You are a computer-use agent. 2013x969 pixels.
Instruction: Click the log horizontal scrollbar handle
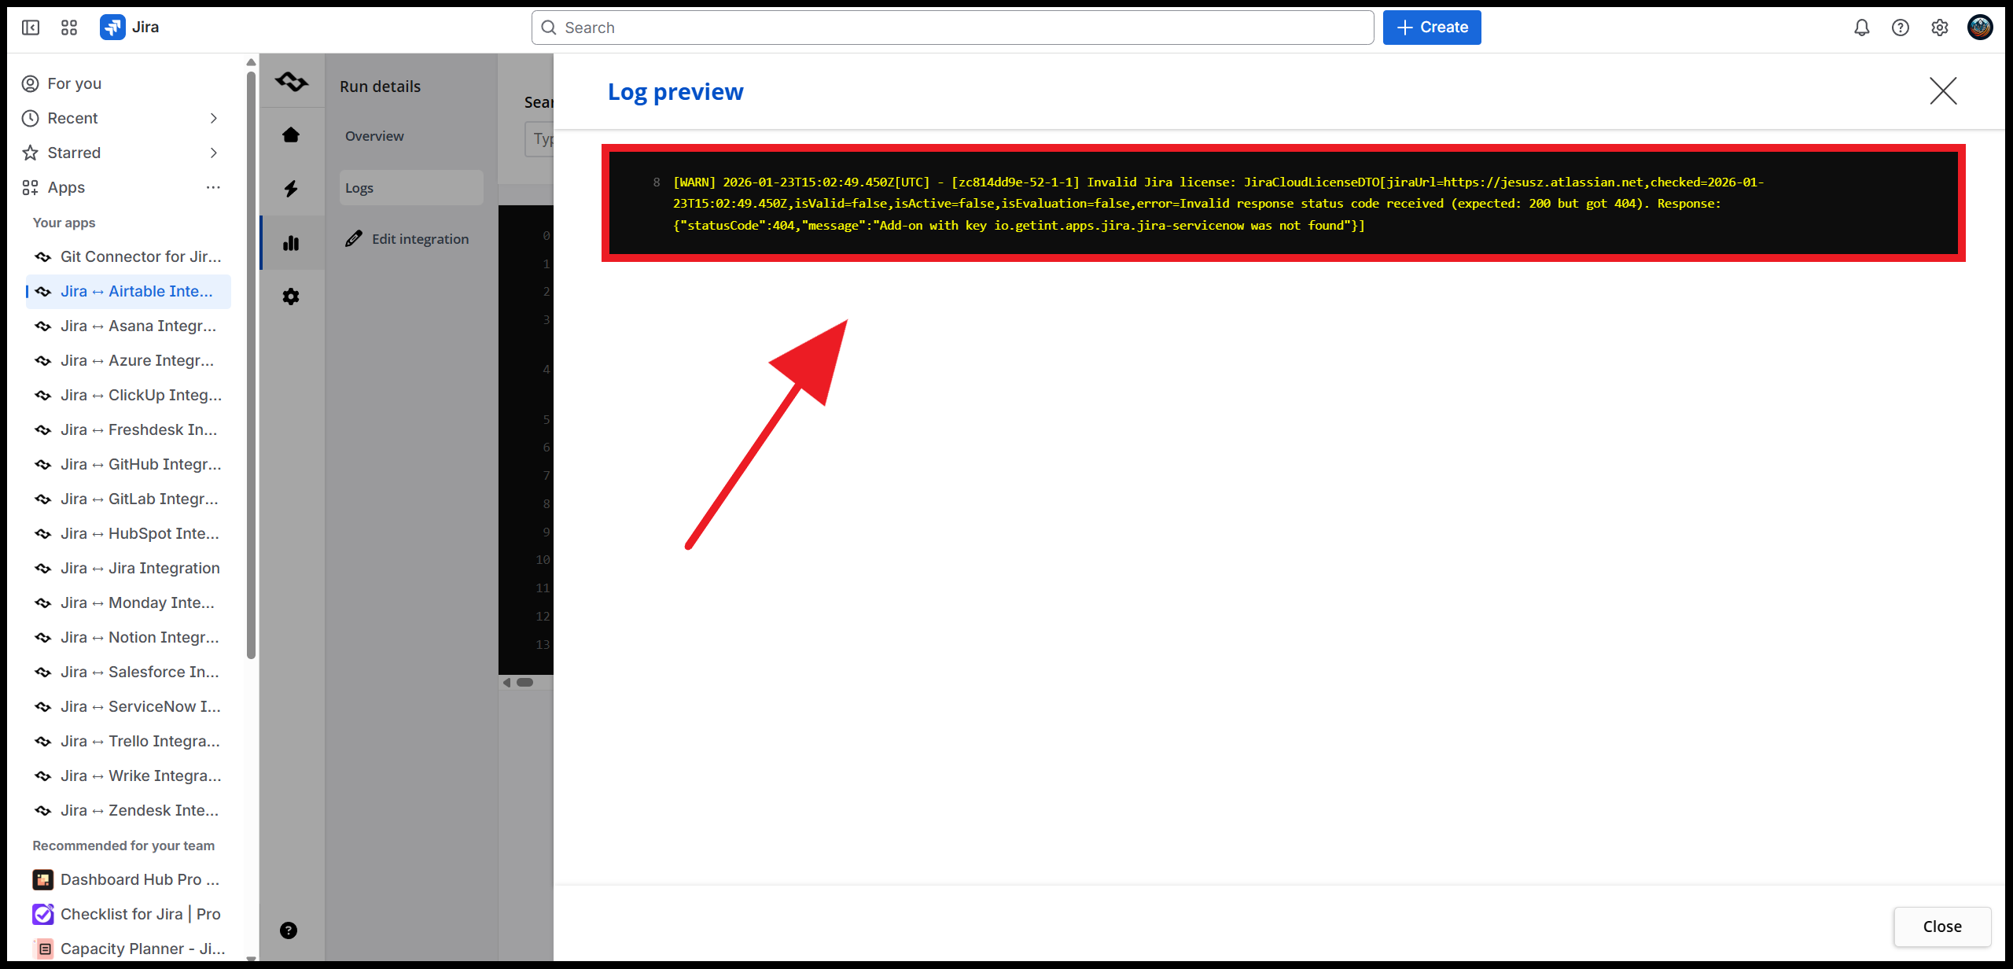pyautogui.click(x=524, y=683)
